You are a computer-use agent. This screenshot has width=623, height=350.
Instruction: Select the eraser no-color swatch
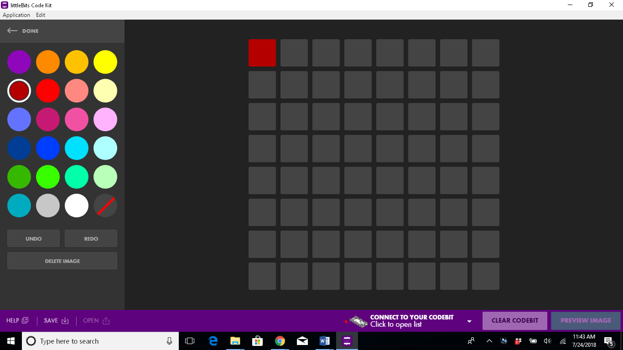coord(105,206)
